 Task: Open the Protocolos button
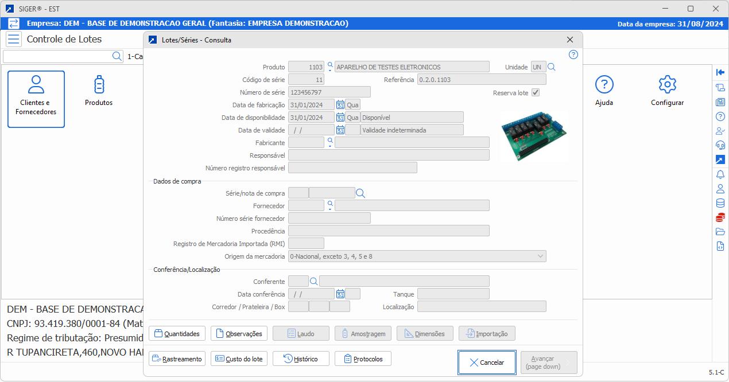pyautogui.click(x=363, y=358)
